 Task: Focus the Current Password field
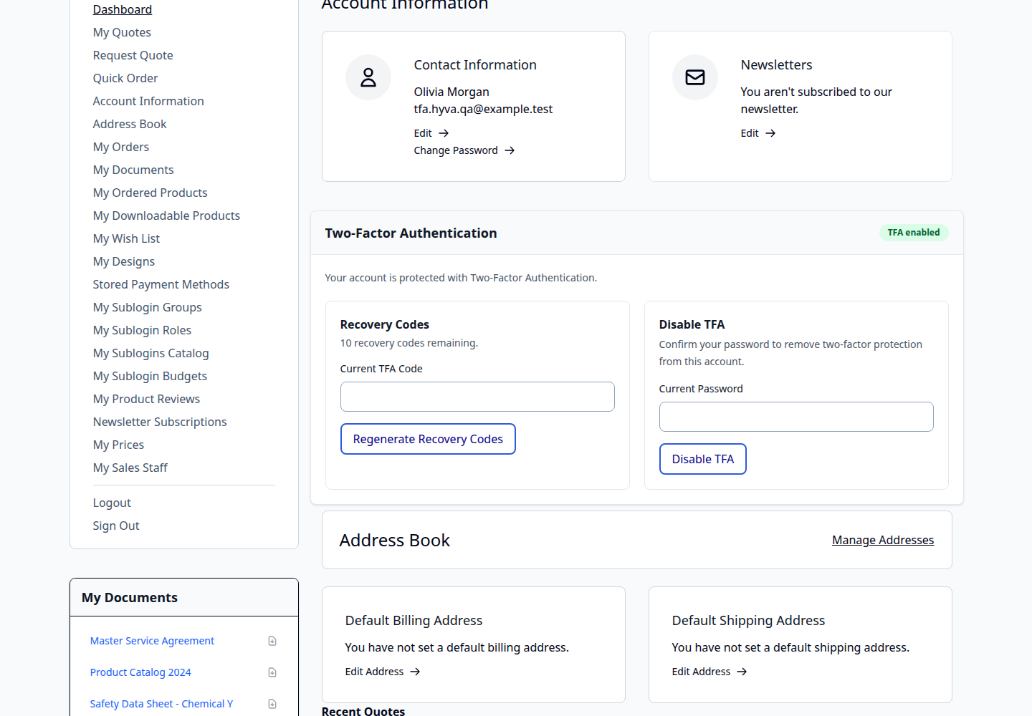[x=796, y=417]
